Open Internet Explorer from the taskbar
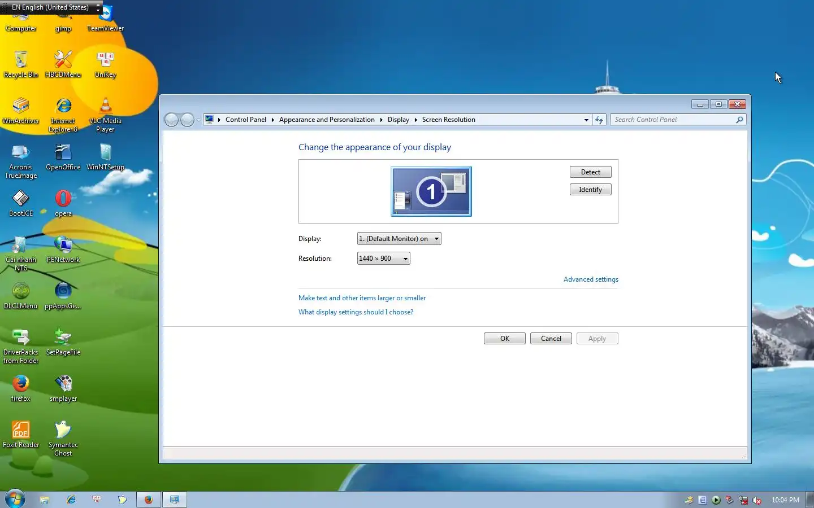 coord(71,500)
